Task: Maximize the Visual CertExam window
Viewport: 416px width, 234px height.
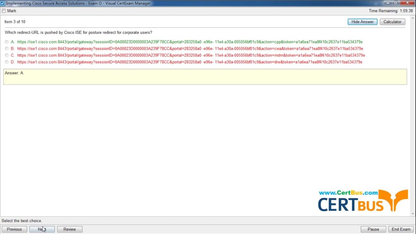Action: click(x=396, y=3)
